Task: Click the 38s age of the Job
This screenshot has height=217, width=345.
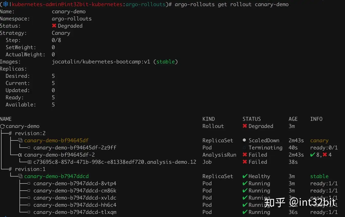Action: pos(293,162)
